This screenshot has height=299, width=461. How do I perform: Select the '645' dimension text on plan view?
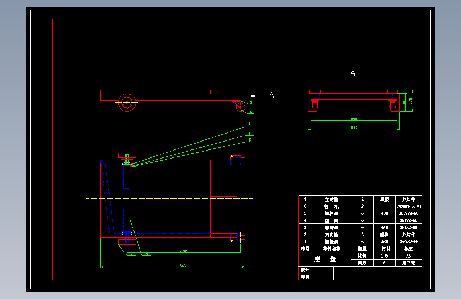[183, 251]
